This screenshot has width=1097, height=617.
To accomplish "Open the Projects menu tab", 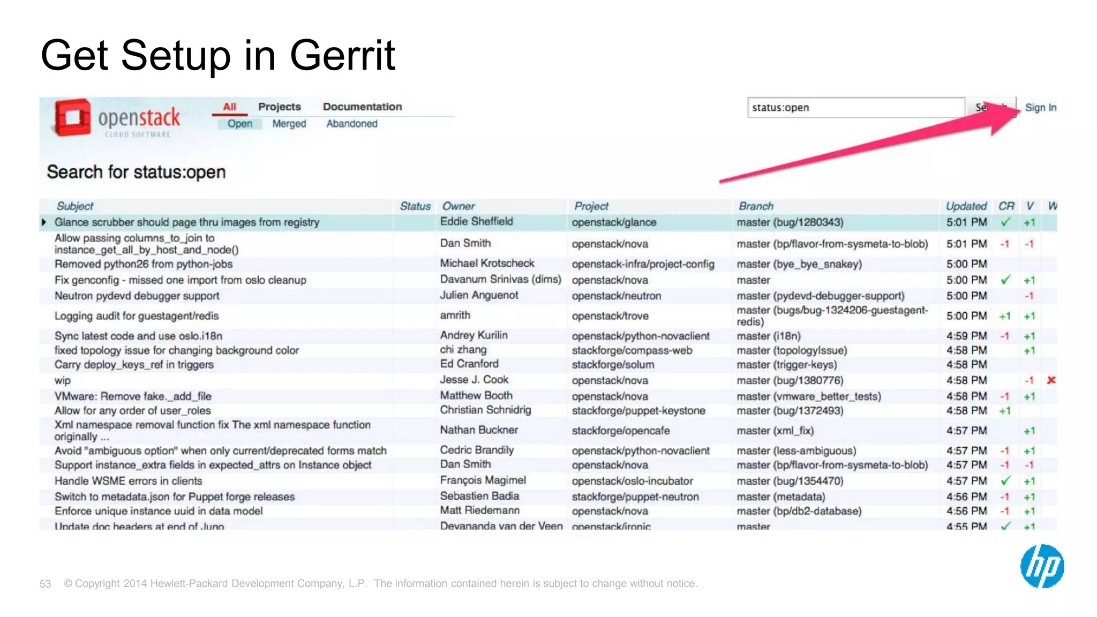I will (x=280, y=107).
